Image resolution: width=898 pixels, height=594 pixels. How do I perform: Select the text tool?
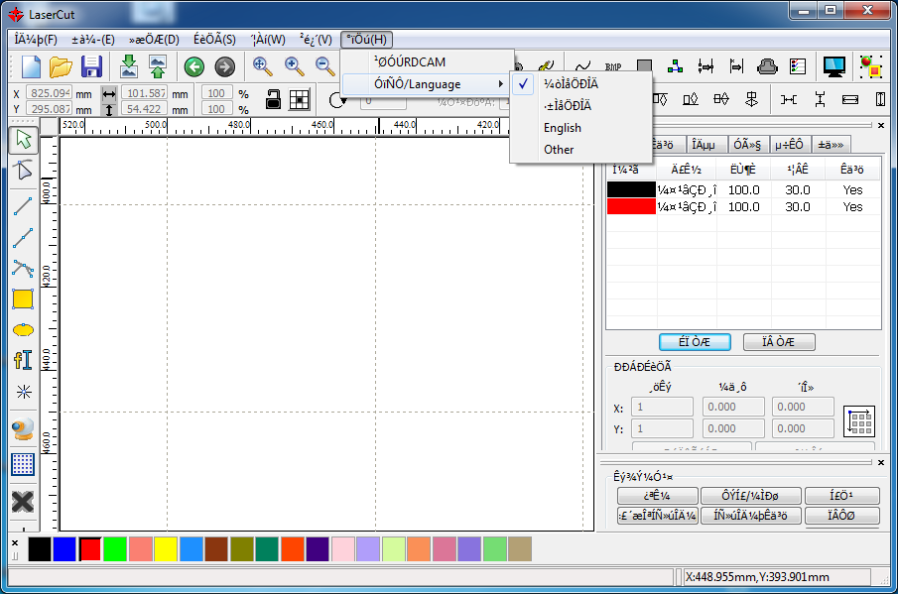tap(23, 360)
